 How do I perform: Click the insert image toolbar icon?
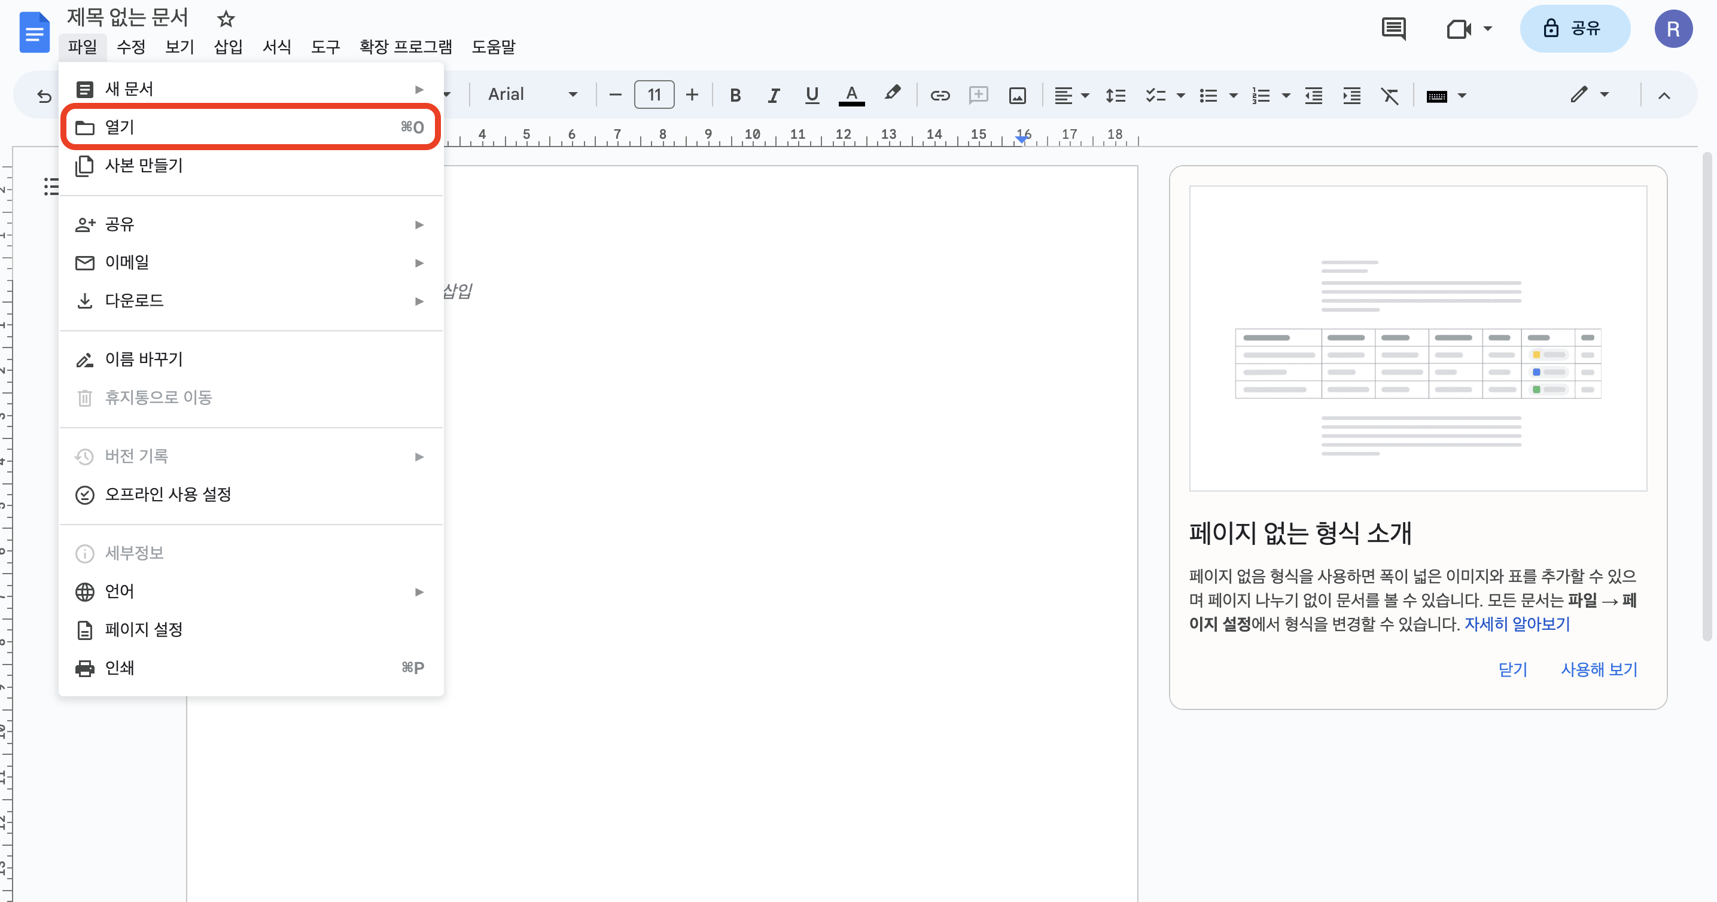coord(1017,95)
